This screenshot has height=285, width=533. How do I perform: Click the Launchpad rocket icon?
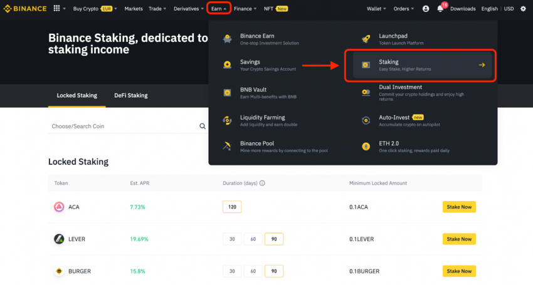click(366, 39)
